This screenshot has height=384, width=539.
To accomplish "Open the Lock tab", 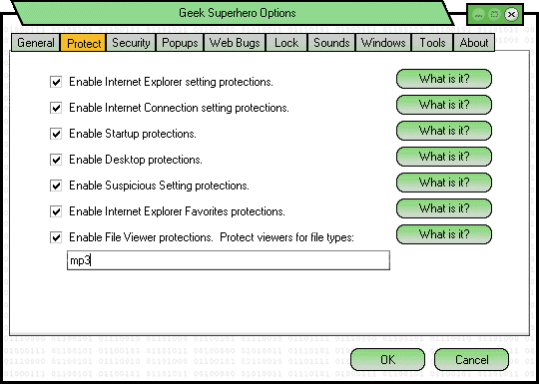I will click(286, 43).
